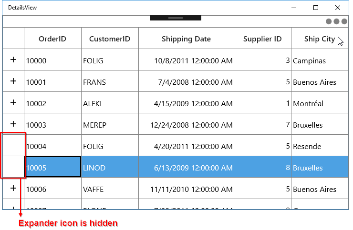
Task: Expand the 10003 MEREP row
Action: point(13,124)
